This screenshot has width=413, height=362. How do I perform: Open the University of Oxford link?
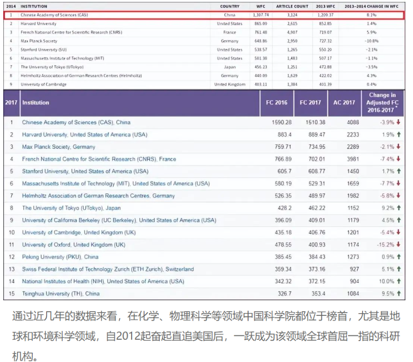tap(74, 245)
